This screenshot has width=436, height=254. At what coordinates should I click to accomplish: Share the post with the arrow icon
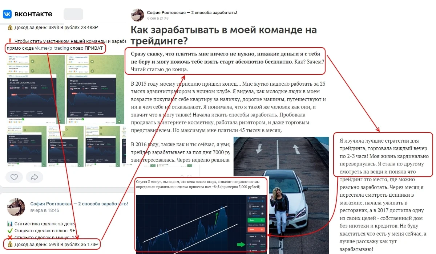coord(35,177)
